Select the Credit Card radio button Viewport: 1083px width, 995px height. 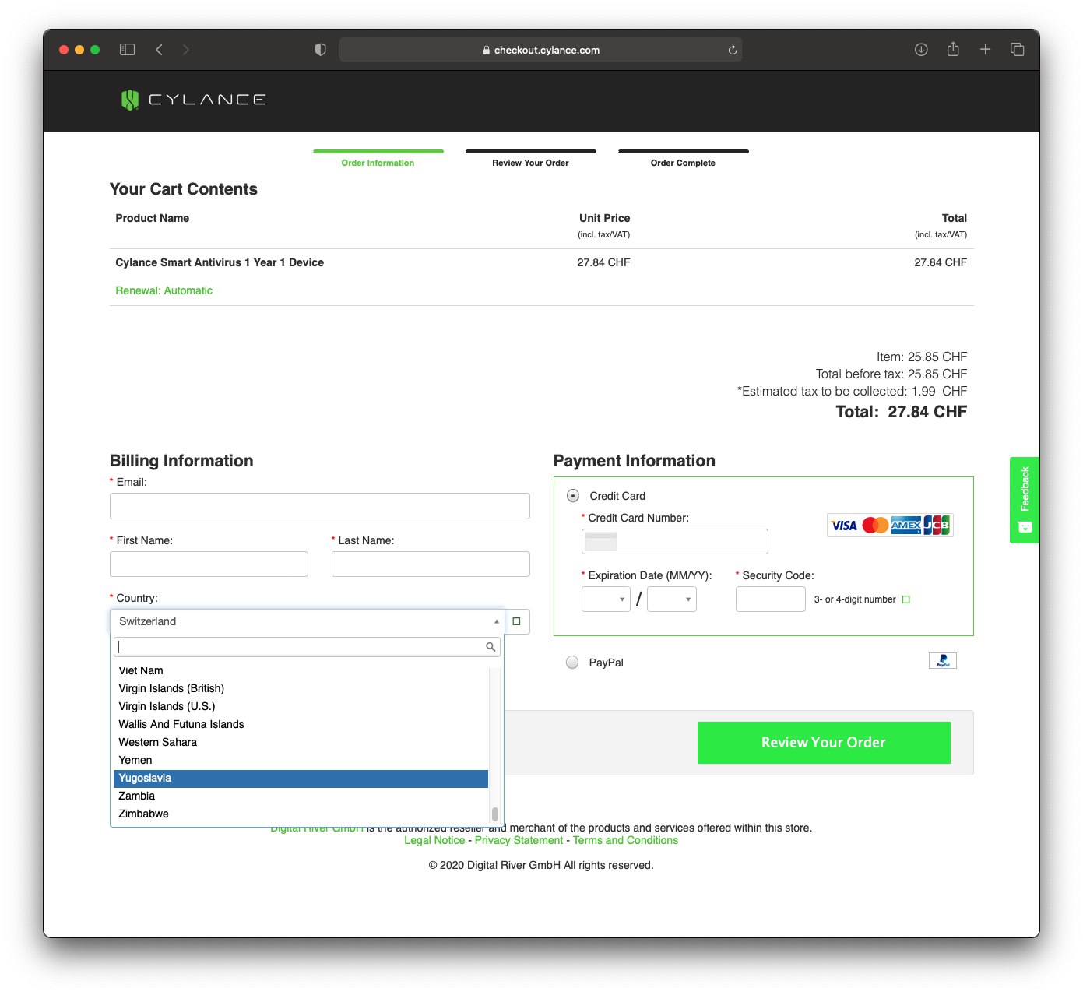pyautogui.click(x=573, y=496)
